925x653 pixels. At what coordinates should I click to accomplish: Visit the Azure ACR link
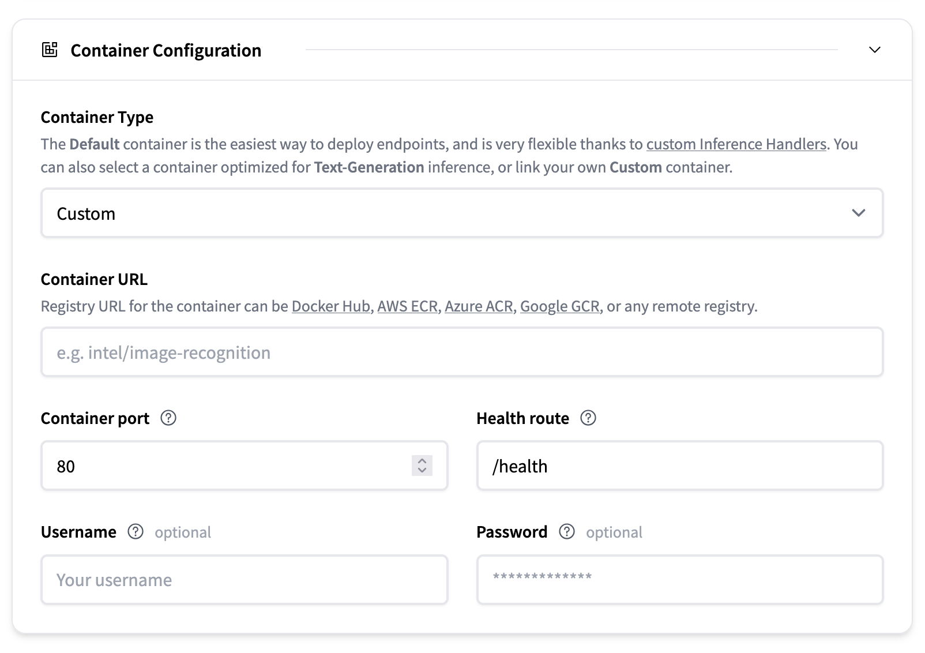click(478, 306)
